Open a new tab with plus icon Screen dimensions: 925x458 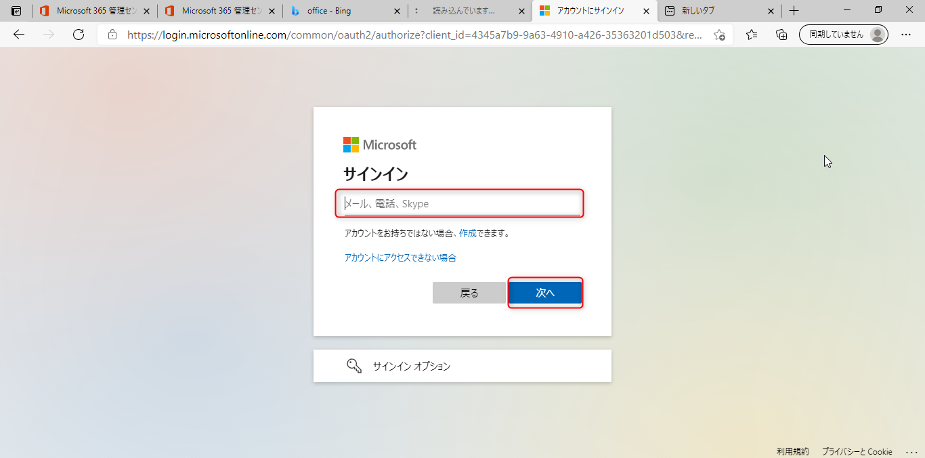794,11
